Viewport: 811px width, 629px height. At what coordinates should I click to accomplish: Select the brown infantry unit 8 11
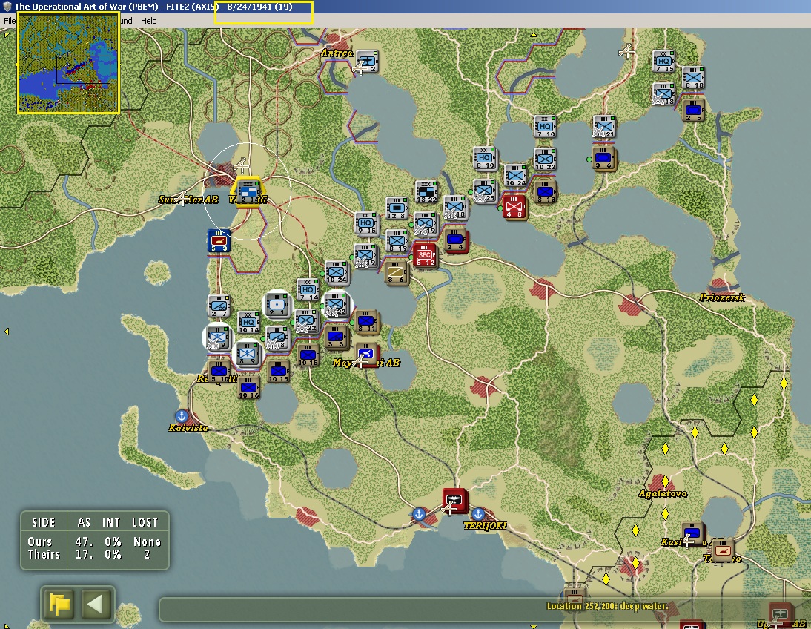(367, 322)
